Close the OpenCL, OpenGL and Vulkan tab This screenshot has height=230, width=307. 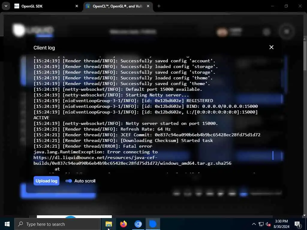(148, 6)
